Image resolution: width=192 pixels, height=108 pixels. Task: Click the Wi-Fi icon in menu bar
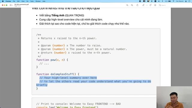[173, 1]
